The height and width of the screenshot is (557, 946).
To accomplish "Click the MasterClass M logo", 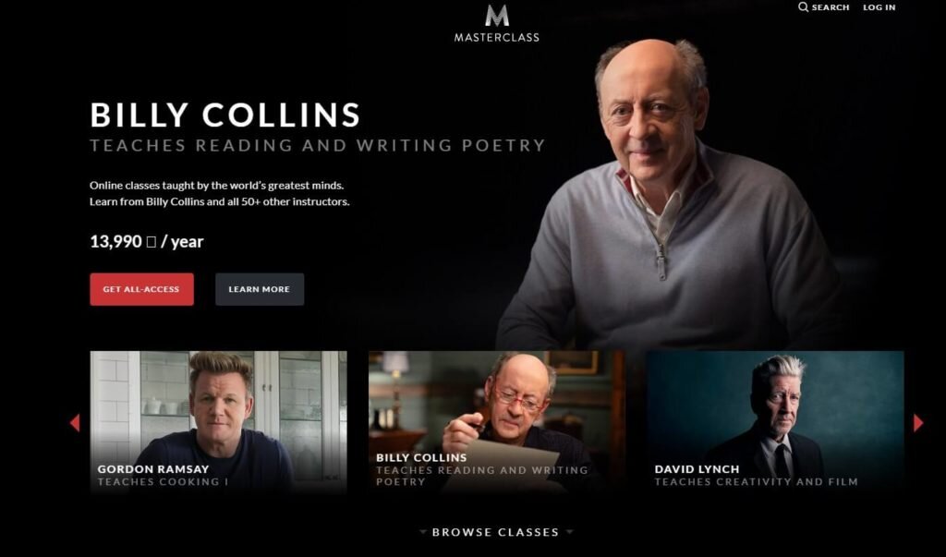I will pyautogui.click(x=496, y=17).
